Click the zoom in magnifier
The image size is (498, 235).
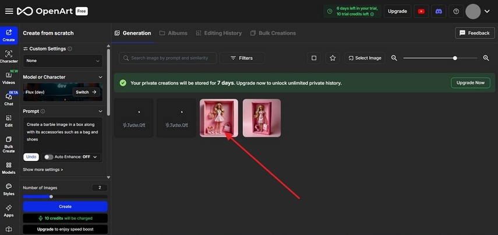486,58
